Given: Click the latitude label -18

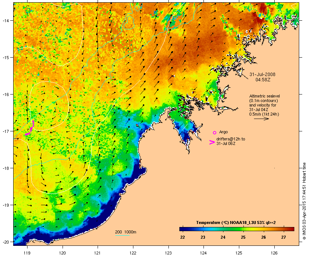Looking at the screenshot, I should tap(5, 168).
